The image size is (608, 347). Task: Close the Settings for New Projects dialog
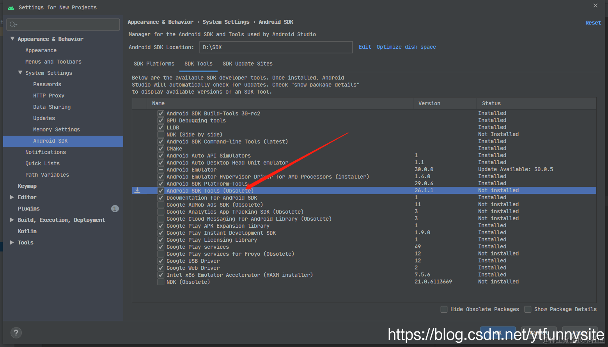click(x=595, y=5)
